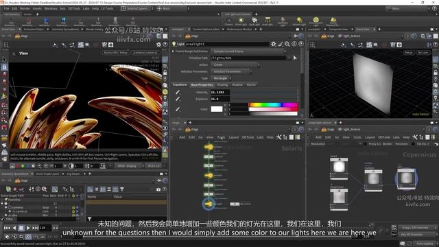Jump to first frame in timeline
Image resolution: width=439 pixels, height=247 pixels.
[x=7, y=228]
